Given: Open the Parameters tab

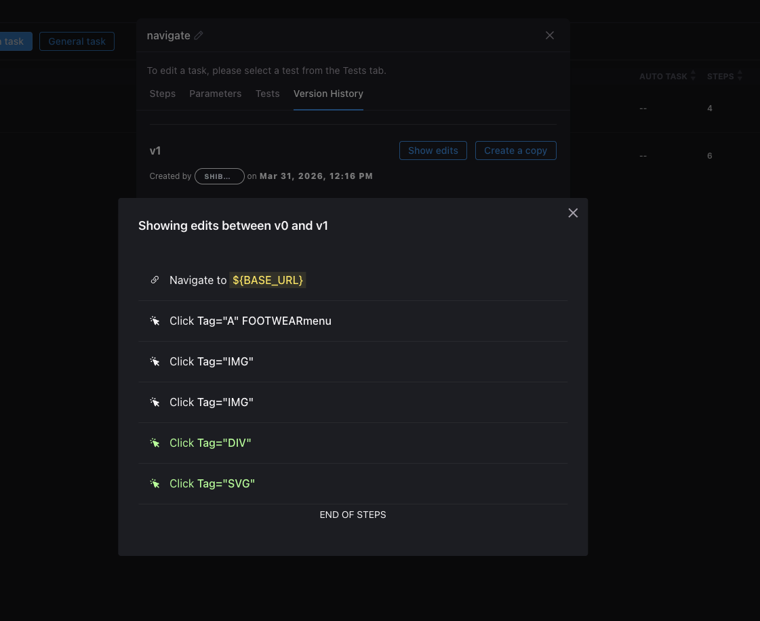Looking at the screenshot, I should coord(215,94).
